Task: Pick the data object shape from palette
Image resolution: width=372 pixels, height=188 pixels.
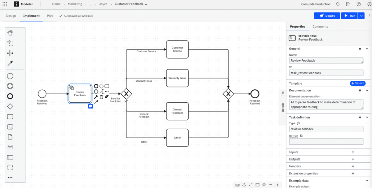Action: [x=10, y=137]
